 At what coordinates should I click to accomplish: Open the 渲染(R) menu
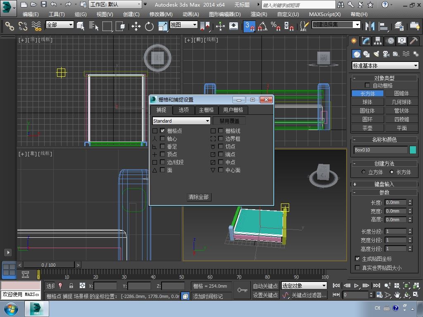[259, 14]
